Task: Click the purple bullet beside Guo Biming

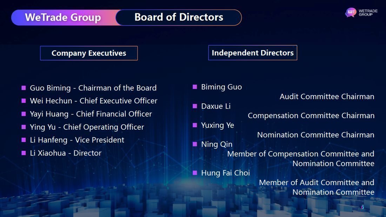Action: (24, 88)
